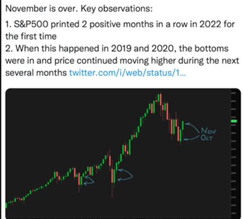This screenshot has width=244, height=219.
Task: Click the arrow pointing at October candle
Action: 191,138
